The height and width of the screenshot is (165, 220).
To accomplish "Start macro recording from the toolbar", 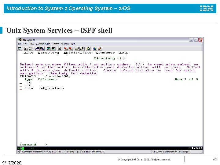I will click(x=66, y=49).
